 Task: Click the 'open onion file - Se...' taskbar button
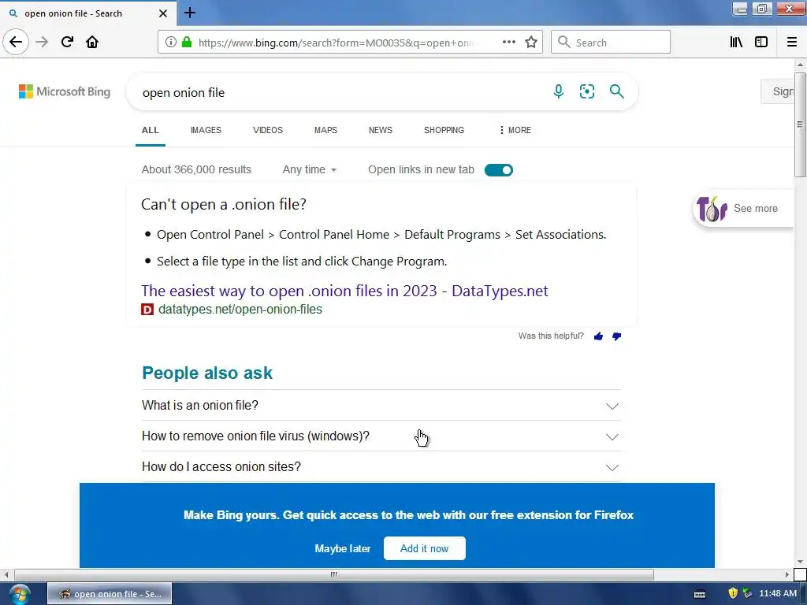point(110,594)
